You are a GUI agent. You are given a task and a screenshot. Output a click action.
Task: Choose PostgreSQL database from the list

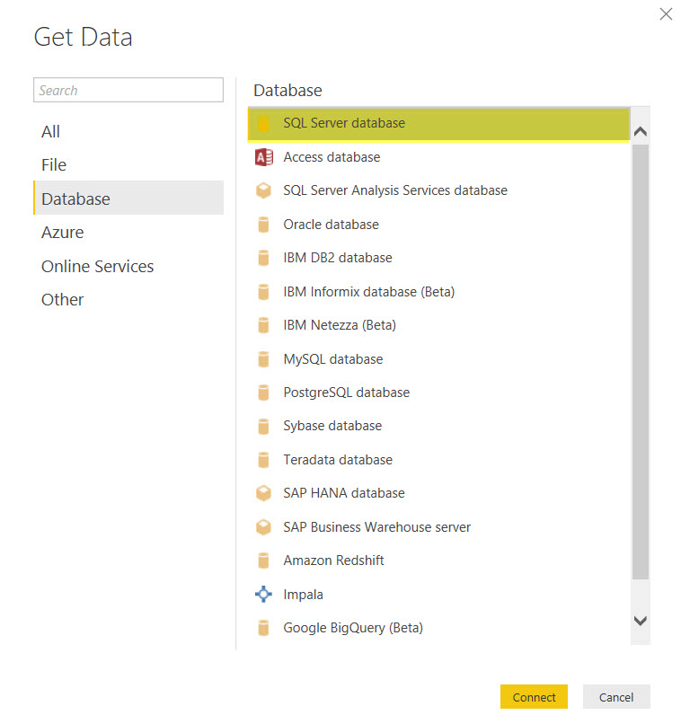click(346, 393)
